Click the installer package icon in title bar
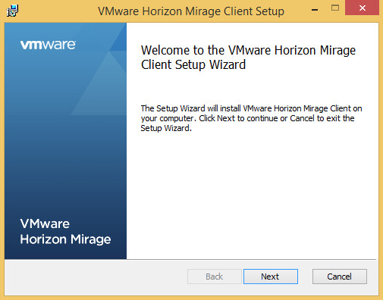Image resolution: width=383 pixels, height=300 pixels. (12, 11)
